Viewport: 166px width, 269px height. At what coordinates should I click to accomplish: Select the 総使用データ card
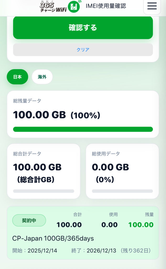pos(122,171)
